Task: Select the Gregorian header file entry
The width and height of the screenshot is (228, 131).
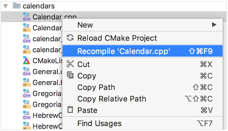Action: [42, 104]
